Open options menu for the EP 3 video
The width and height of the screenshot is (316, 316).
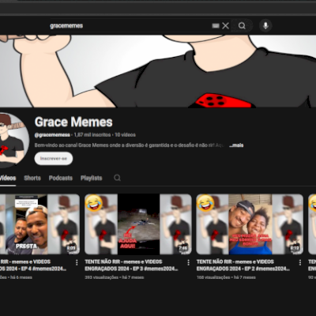click(188, 262)
